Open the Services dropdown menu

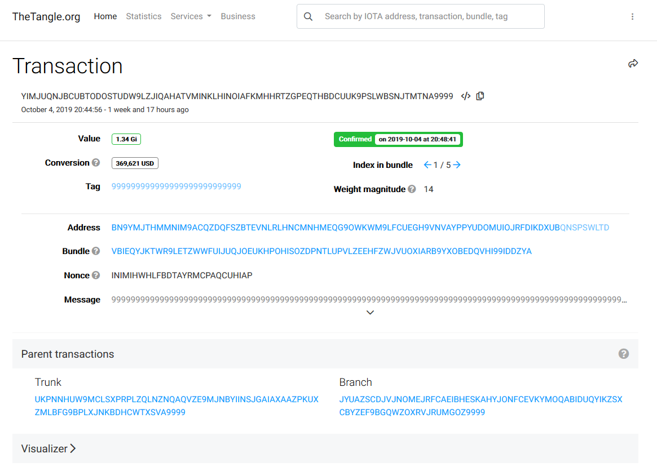191,16
